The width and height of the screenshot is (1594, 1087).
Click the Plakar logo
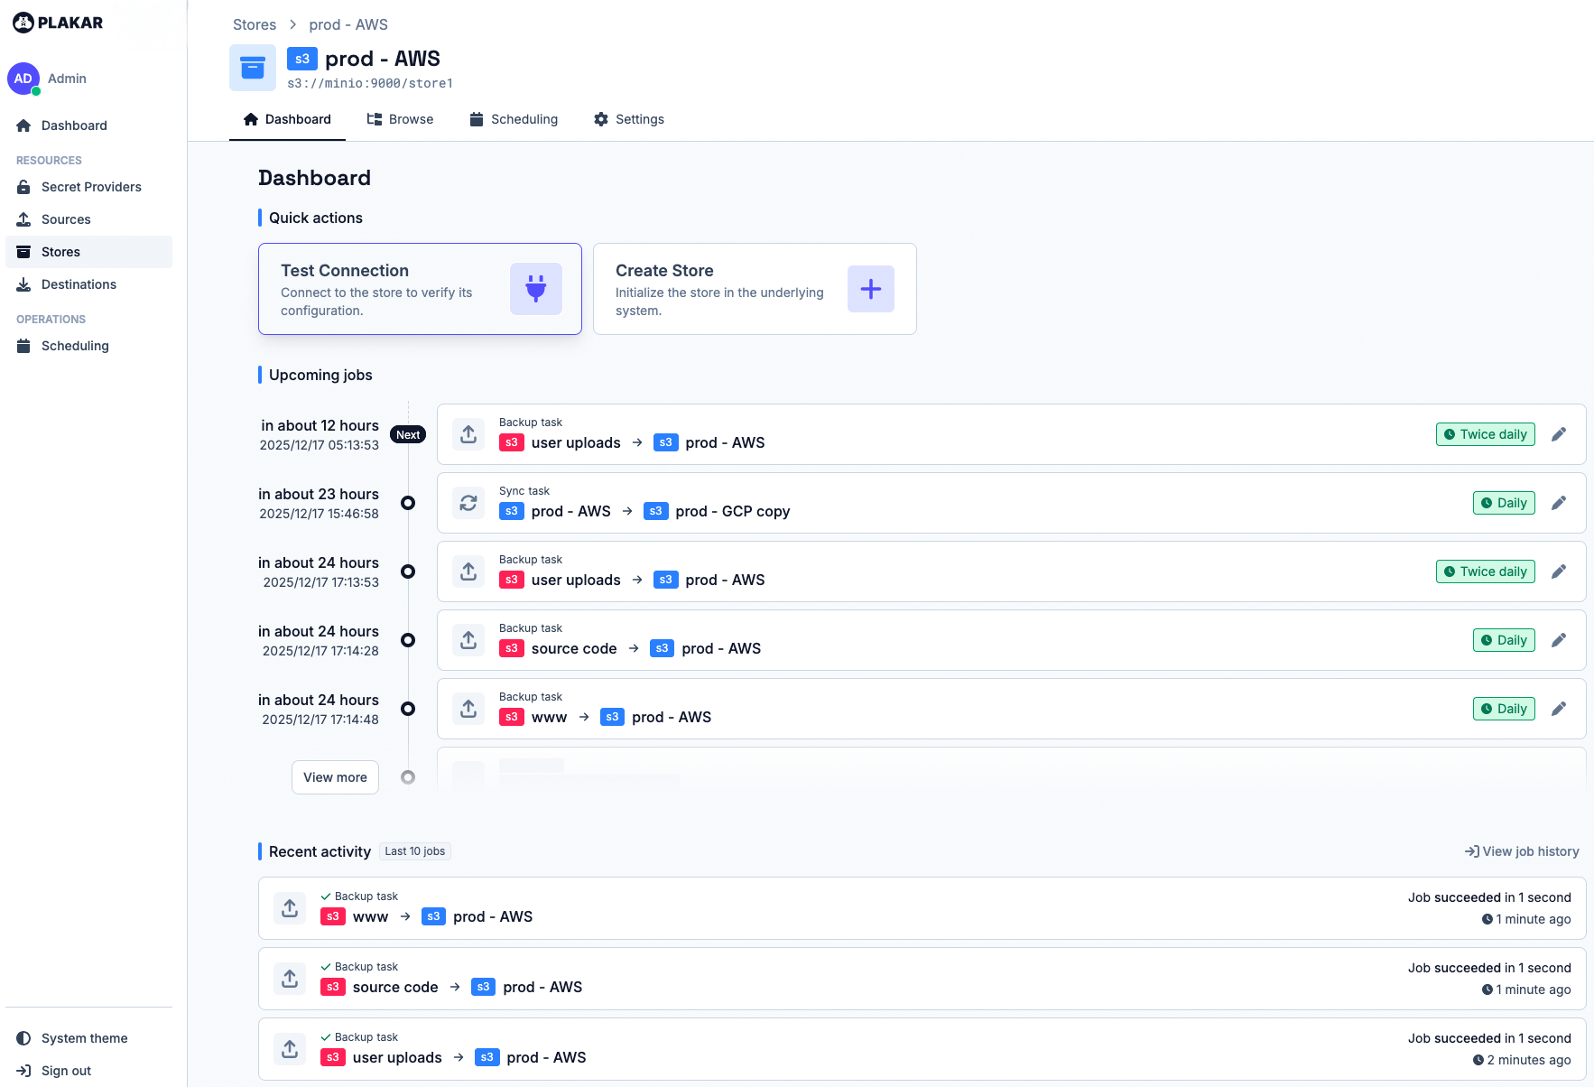tap(58, 23)
